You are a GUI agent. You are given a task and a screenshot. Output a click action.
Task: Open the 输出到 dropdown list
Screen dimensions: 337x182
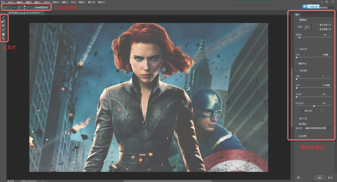click(x=317, y=128)
